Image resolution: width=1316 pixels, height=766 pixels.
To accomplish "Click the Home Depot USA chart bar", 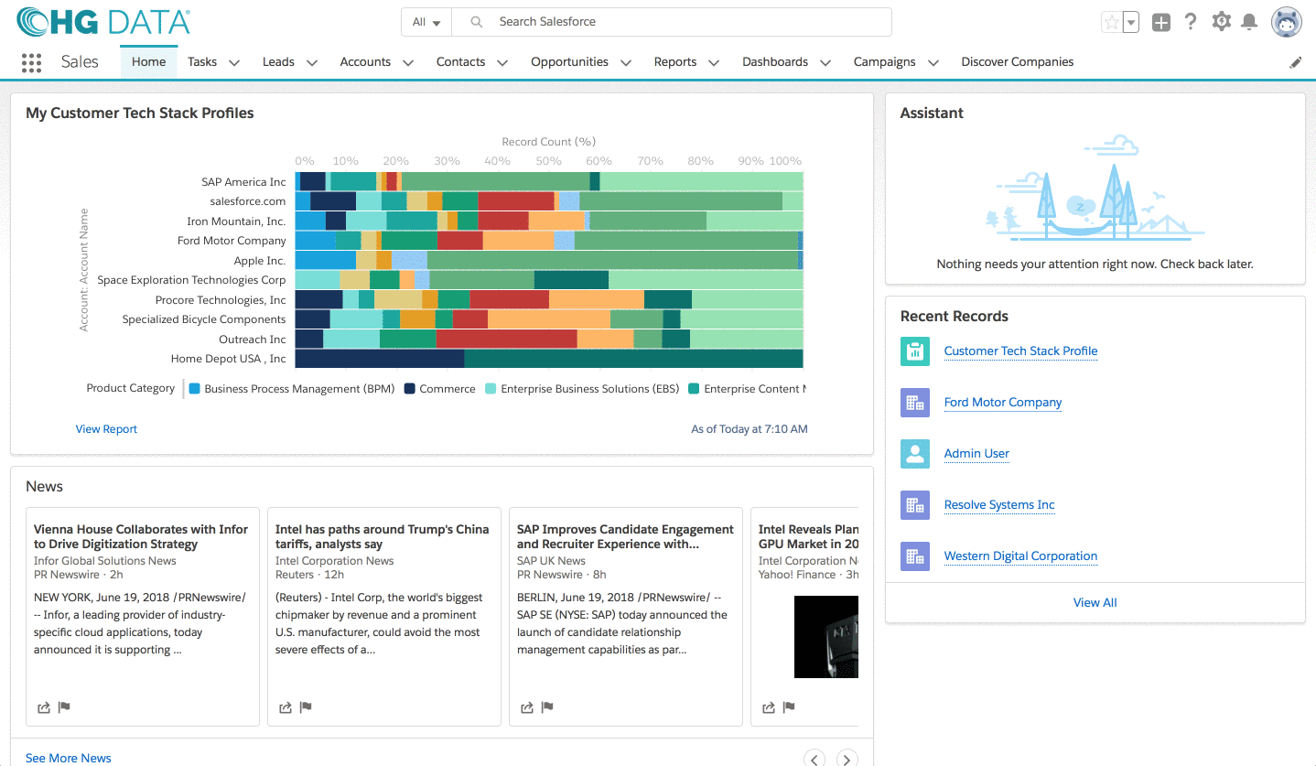I will tap(549, 359).
